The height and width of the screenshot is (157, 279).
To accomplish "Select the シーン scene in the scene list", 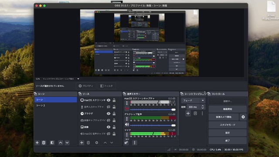I will click(x=55, y=100).
